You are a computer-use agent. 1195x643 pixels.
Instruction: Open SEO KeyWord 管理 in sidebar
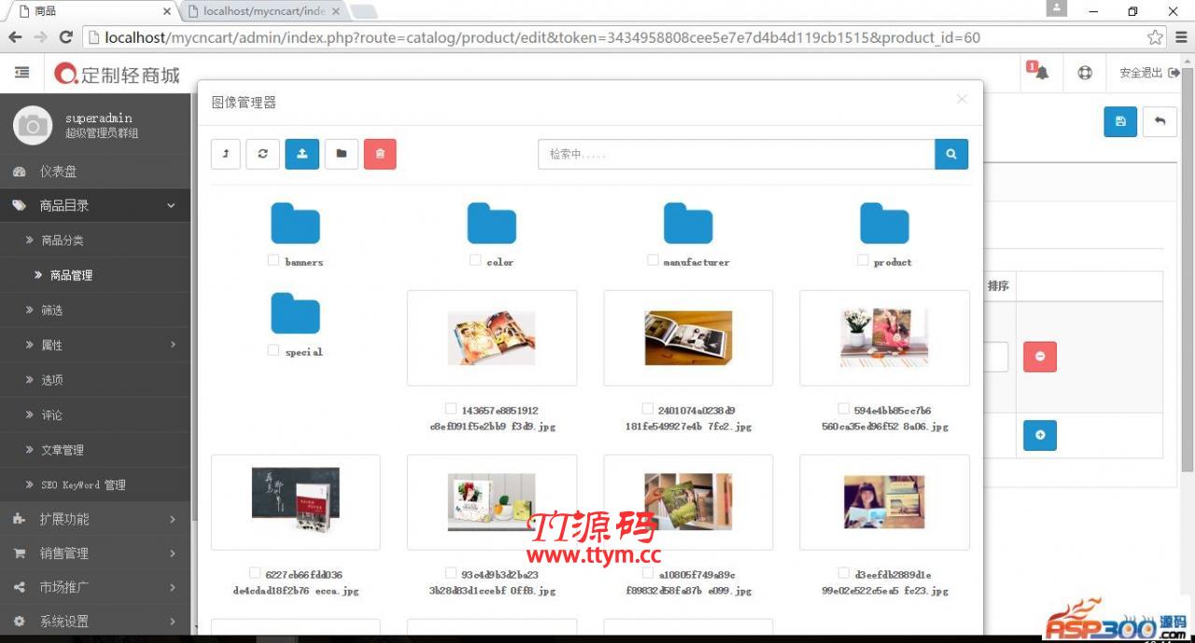95,484
